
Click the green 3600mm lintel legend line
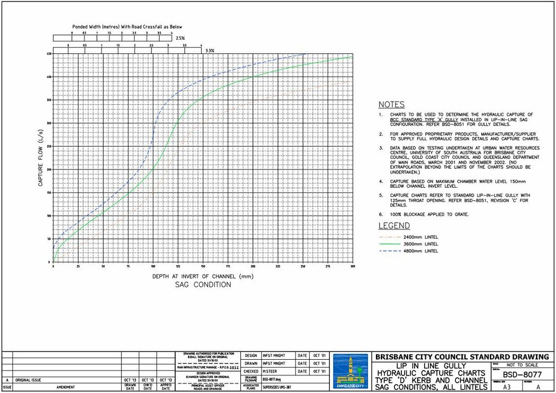pos(389,244)
